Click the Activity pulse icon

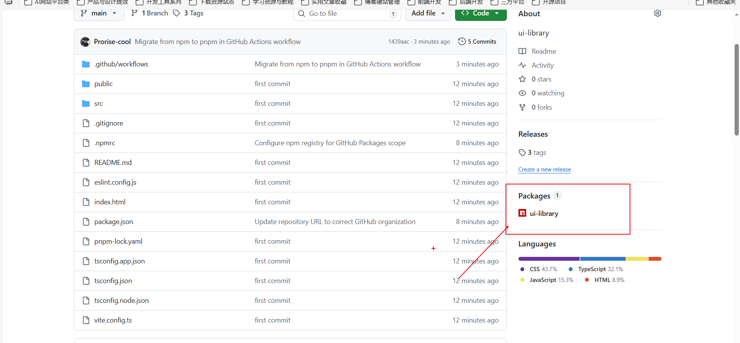(x=522, y=65)
